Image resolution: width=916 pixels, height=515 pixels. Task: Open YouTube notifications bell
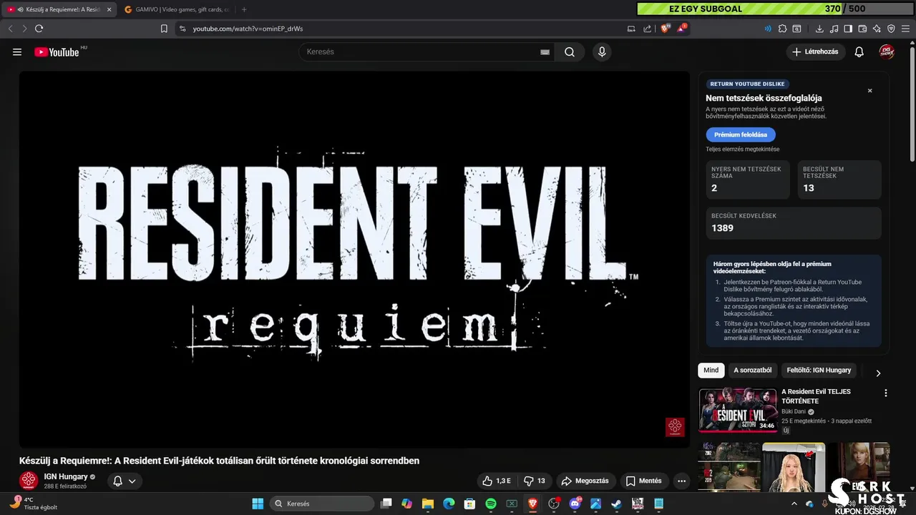859,51
